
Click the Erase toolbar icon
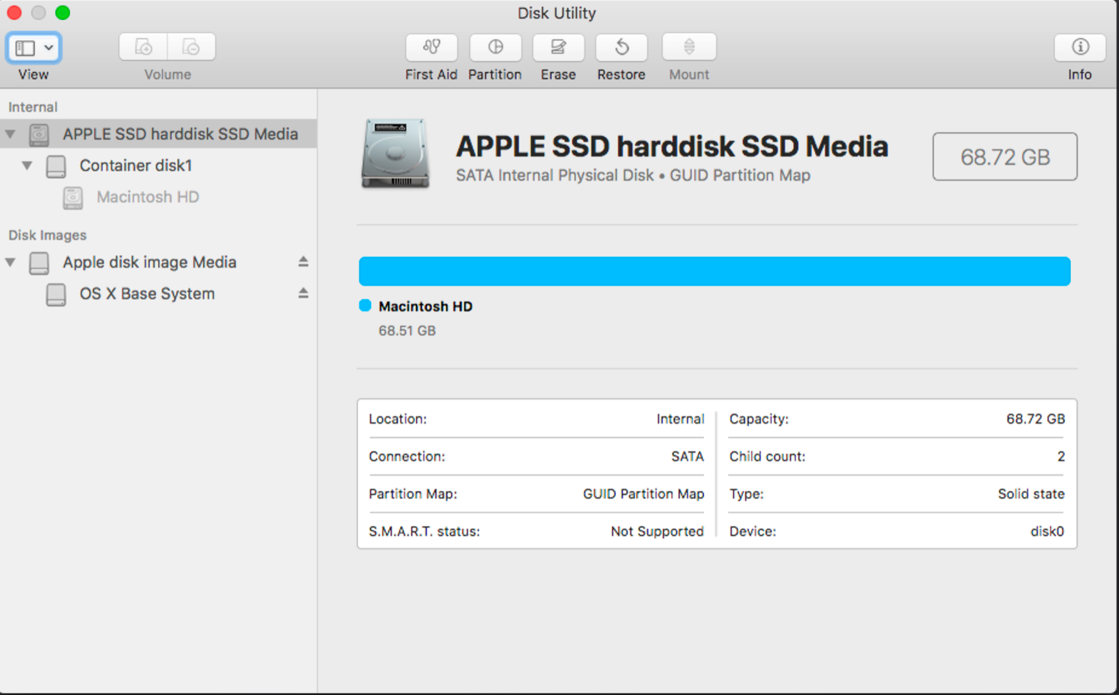(558, 48)
